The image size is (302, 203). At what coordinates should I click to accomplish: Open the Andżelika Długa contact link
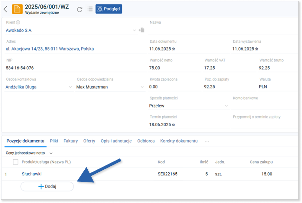click(21, 87)
